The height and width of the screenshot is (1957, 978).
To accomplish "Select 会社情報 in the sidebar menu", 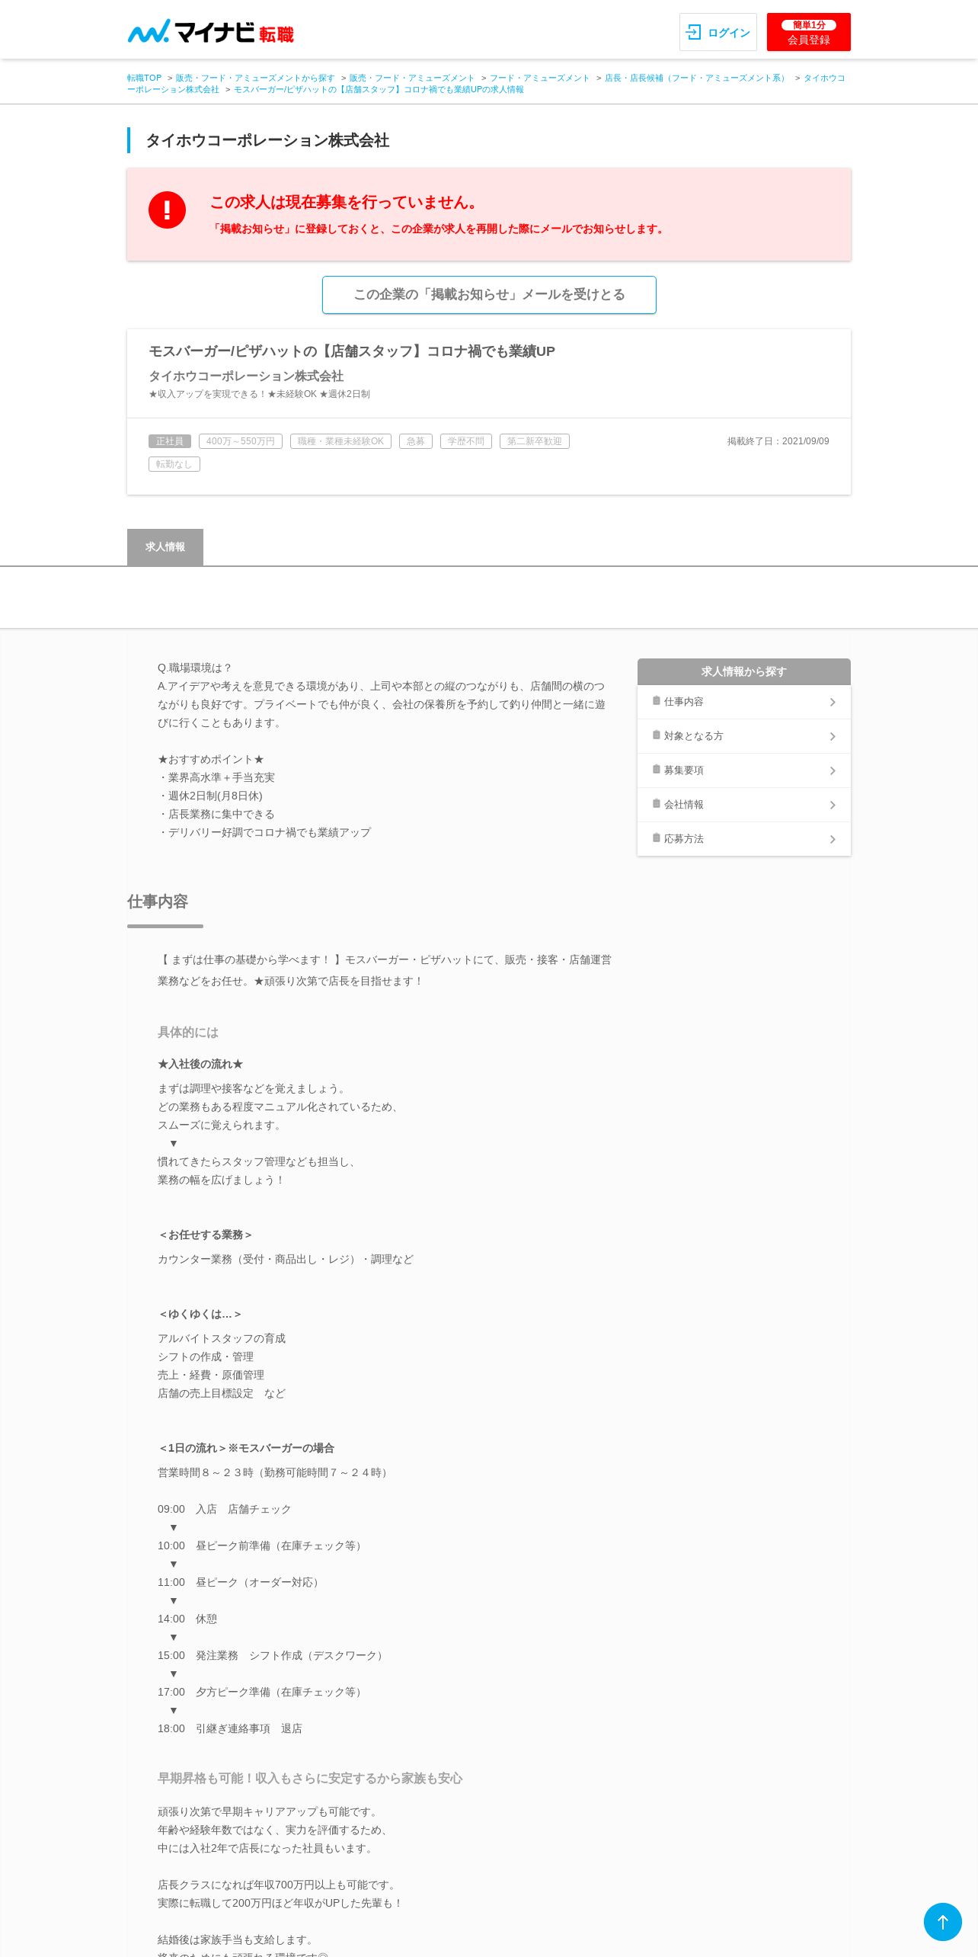I will coord(744,805).
